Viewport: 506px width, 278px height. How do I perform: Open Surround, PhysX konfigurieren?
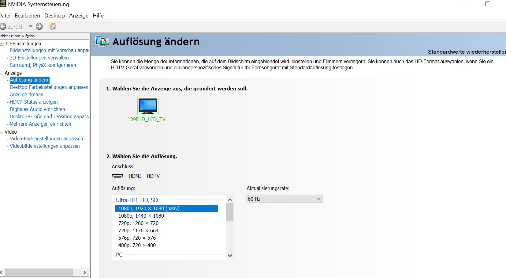point(43,65)
